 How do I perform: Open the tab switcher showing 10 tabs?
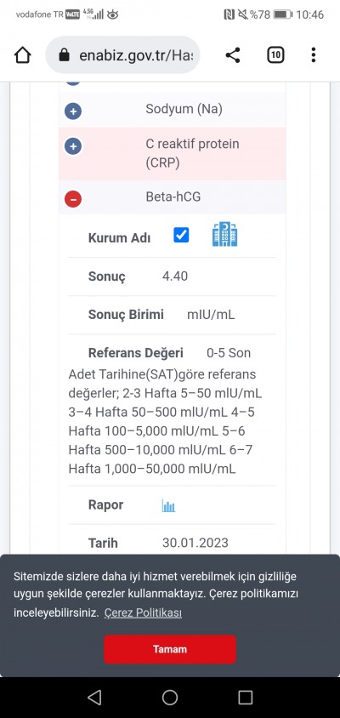pyautogui.click(x=275, y=55)
